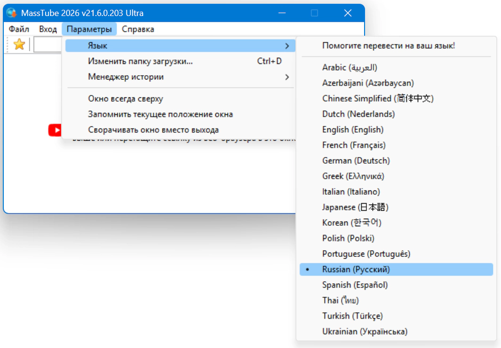This screenshot has width=501, height=348.
Task: Open the 'Файл' menu
Action: pyautogui.click(x=19, y=29)
